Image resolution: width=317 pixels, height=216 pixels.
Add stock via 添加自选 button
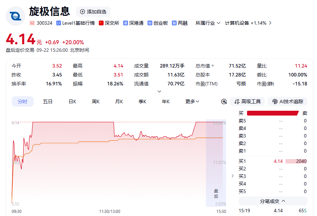pyautogui.click(x=93, y=12)
